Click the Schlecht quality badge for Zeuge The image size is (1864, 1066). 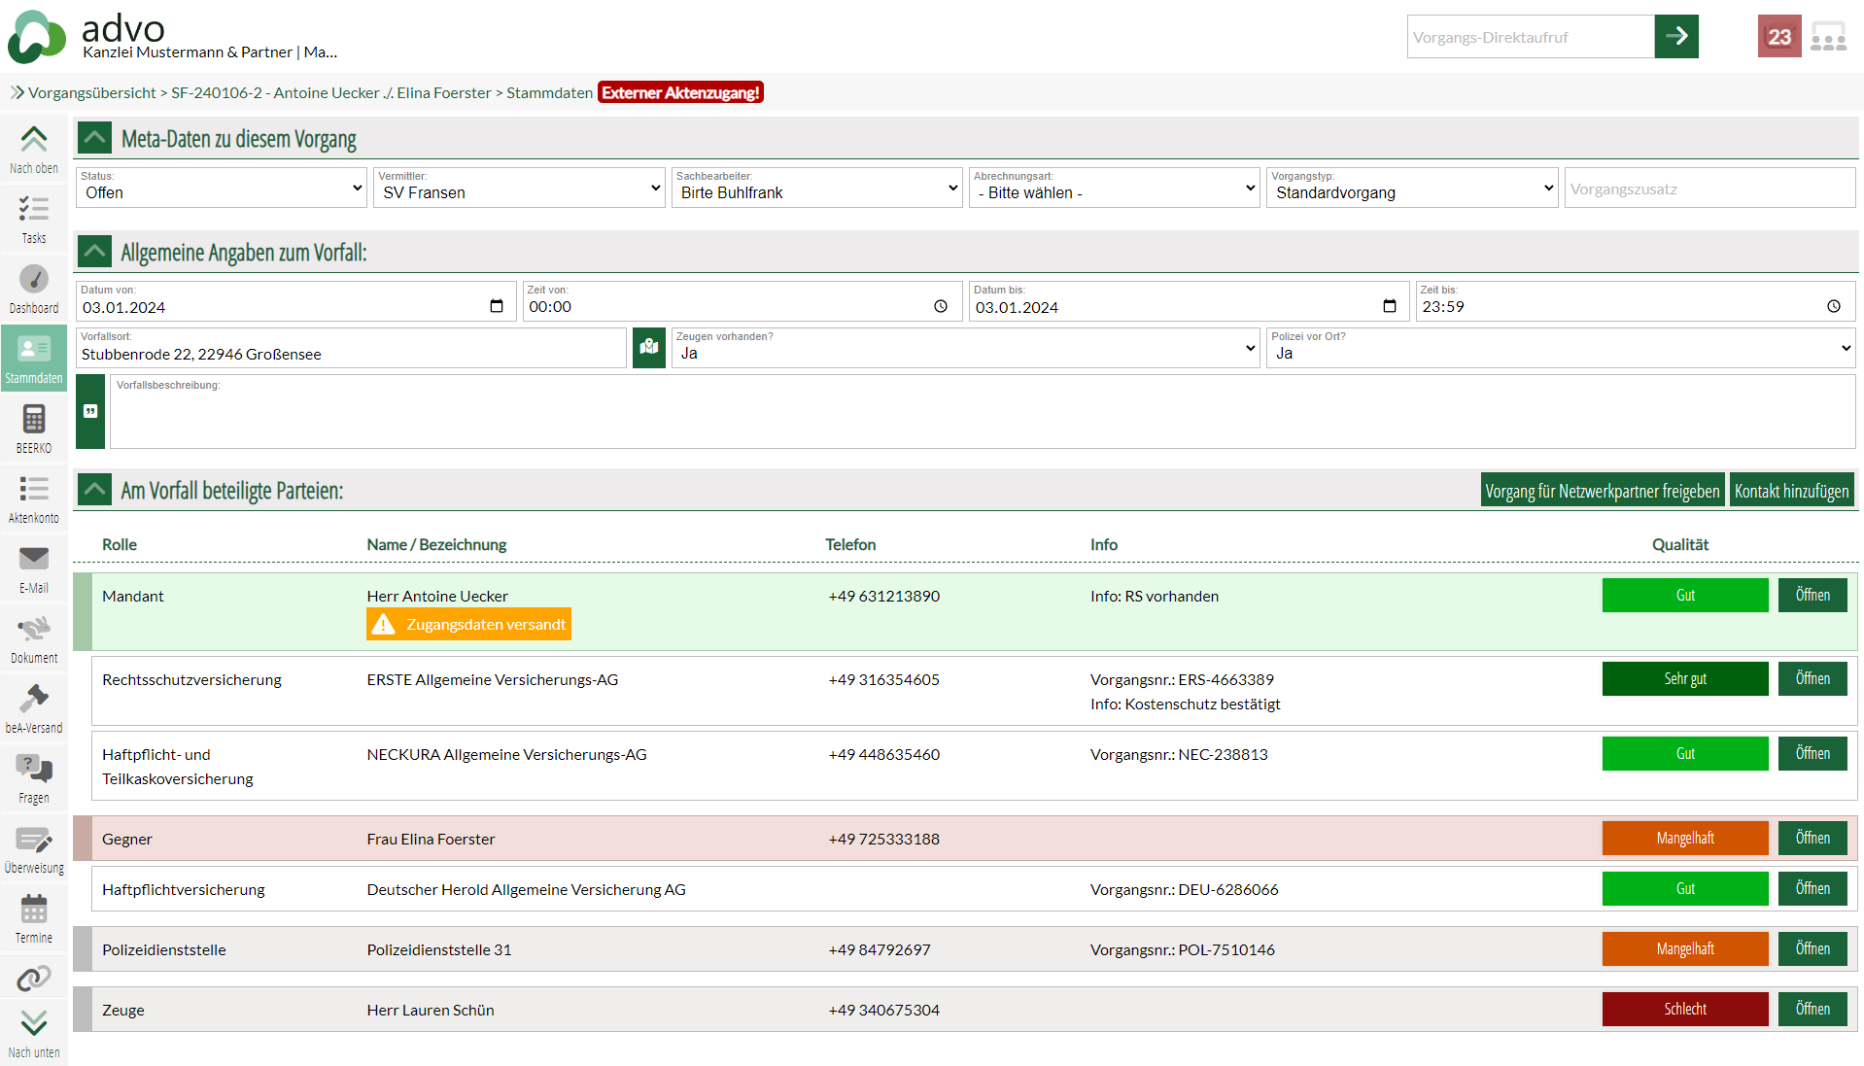point(1684,1009)
